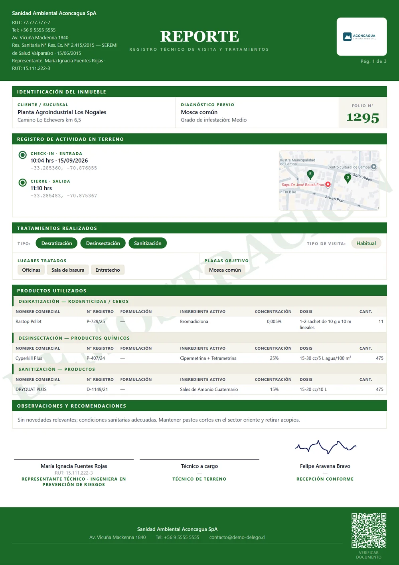Click exit coordinates -33.285483, -70.875367
The height and width of the screenshot is (565, 399).
tap(64, 196)
